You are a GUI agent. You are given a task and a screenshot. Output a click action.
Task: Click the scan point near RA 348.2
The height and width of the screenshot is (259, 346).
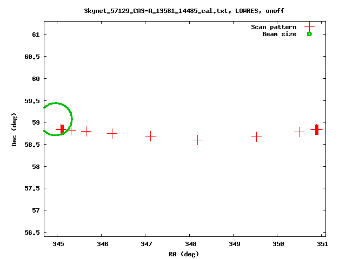(x=197, y=140)
